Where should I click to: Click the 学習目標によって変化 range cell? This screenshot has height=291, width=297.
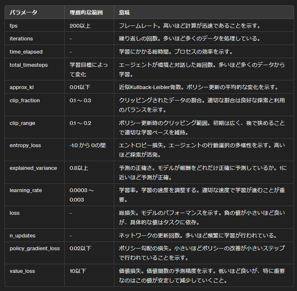pos(89,69)
